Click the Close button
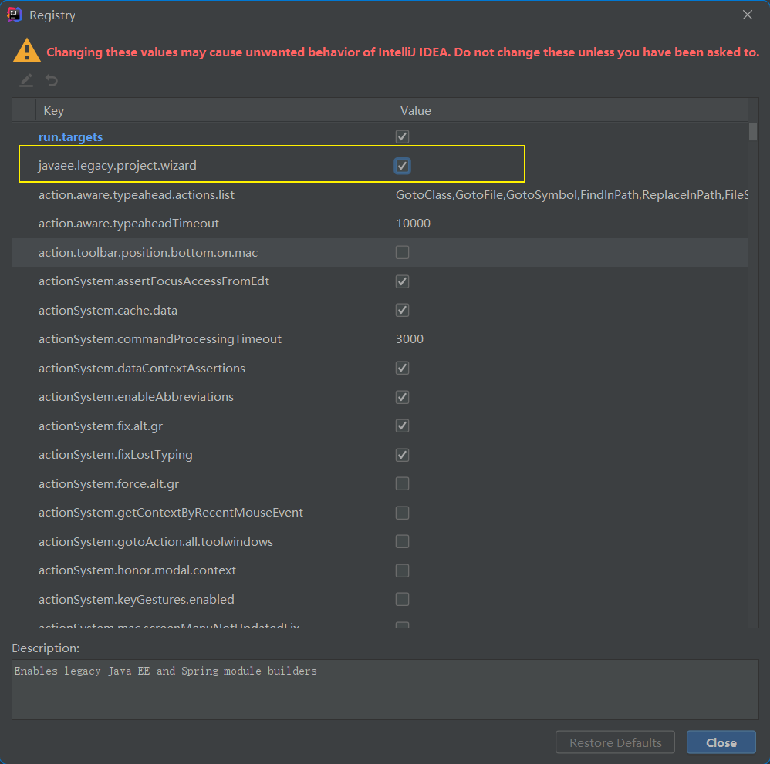Screen dimensions: 770x764 click(x=721, y=742)
